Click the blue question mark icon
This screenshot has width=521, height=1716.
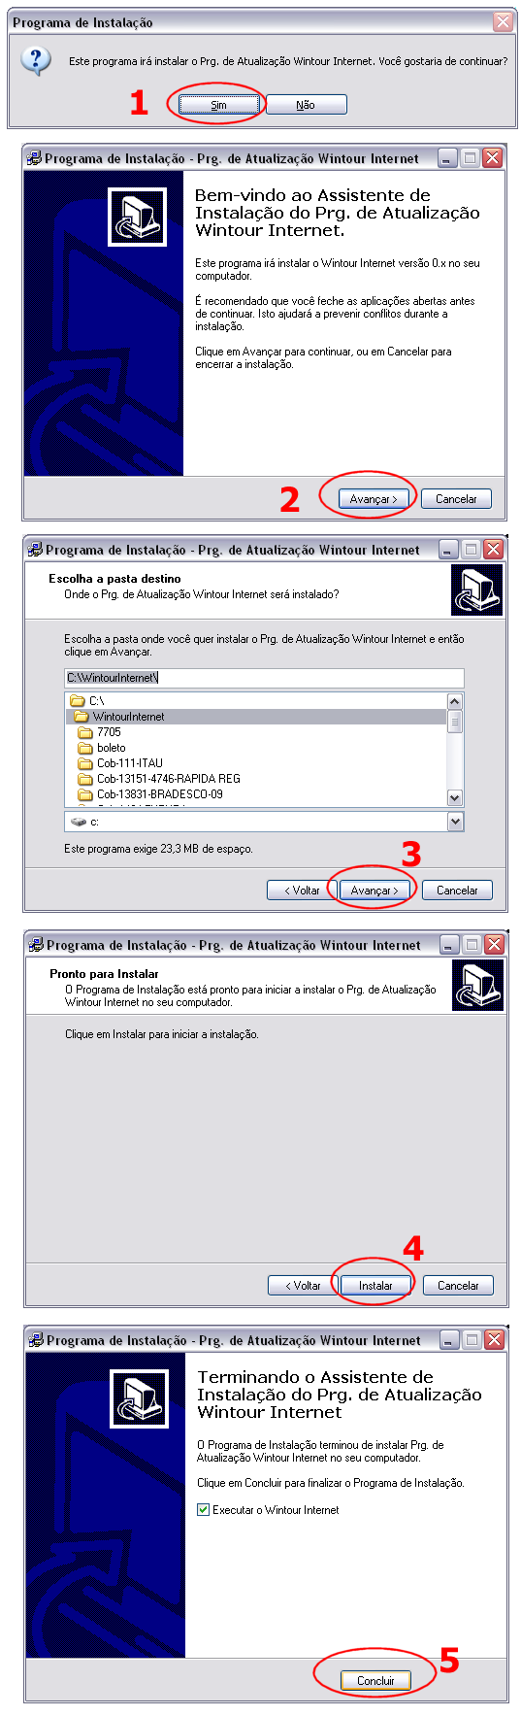click(36, 60)
